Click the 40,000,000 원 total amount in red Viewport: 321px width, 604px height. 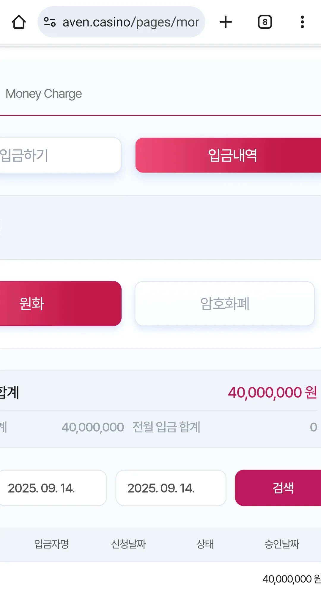click(x=272, y=392)
